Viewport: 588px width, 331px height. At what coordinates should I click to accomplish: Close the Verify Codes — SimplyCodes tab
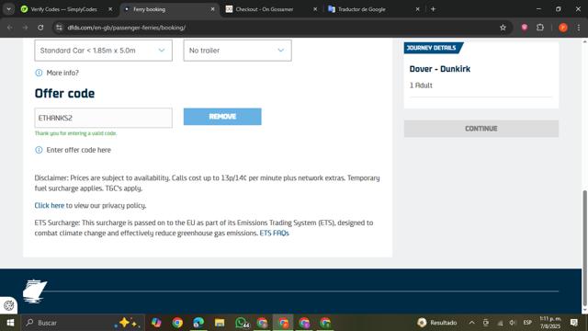point(110,9)
